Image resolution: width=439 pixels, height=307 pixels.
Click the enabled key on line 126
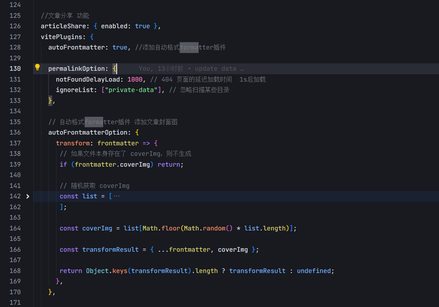(x=114, y=26)
